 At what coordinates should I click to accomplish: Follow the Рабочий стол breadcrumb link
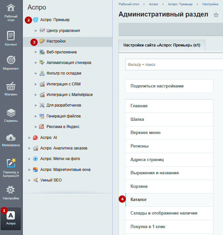(x=129, y=4)
